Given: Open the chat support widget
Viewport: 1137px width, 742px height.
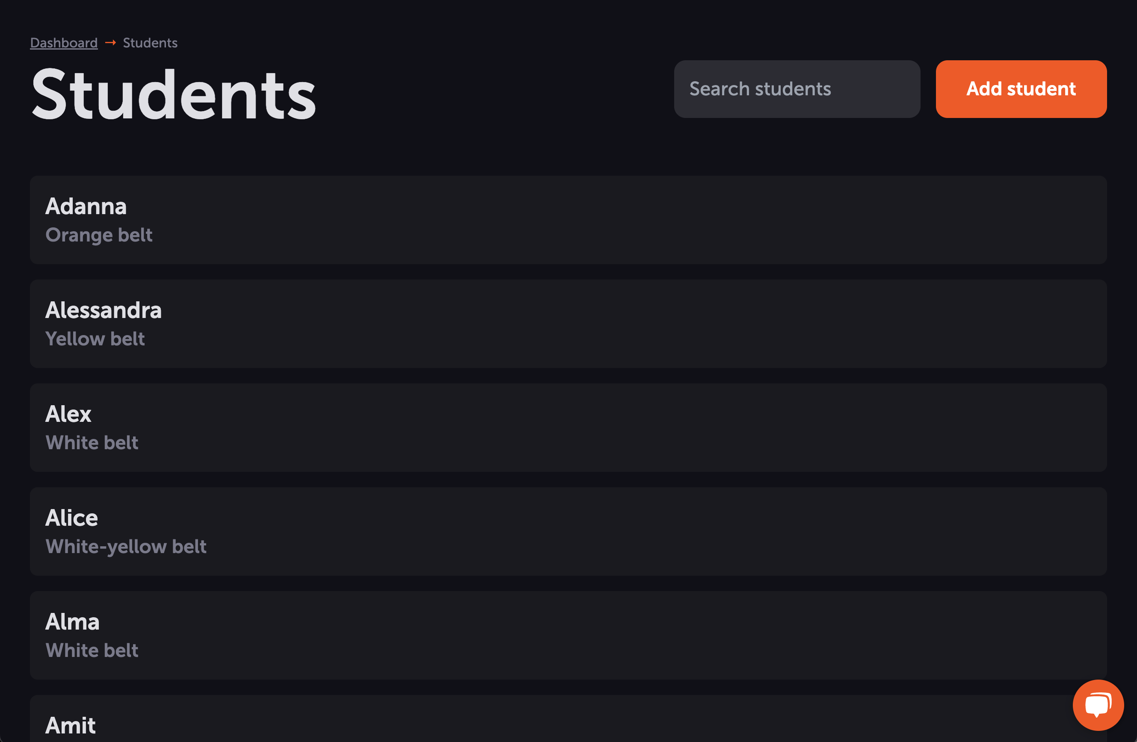Looking at the screenshot, I should [x=1098, y=705].
